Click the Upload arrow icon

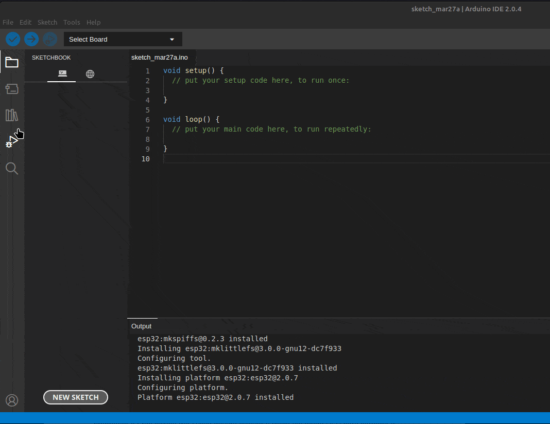[31, 39]
